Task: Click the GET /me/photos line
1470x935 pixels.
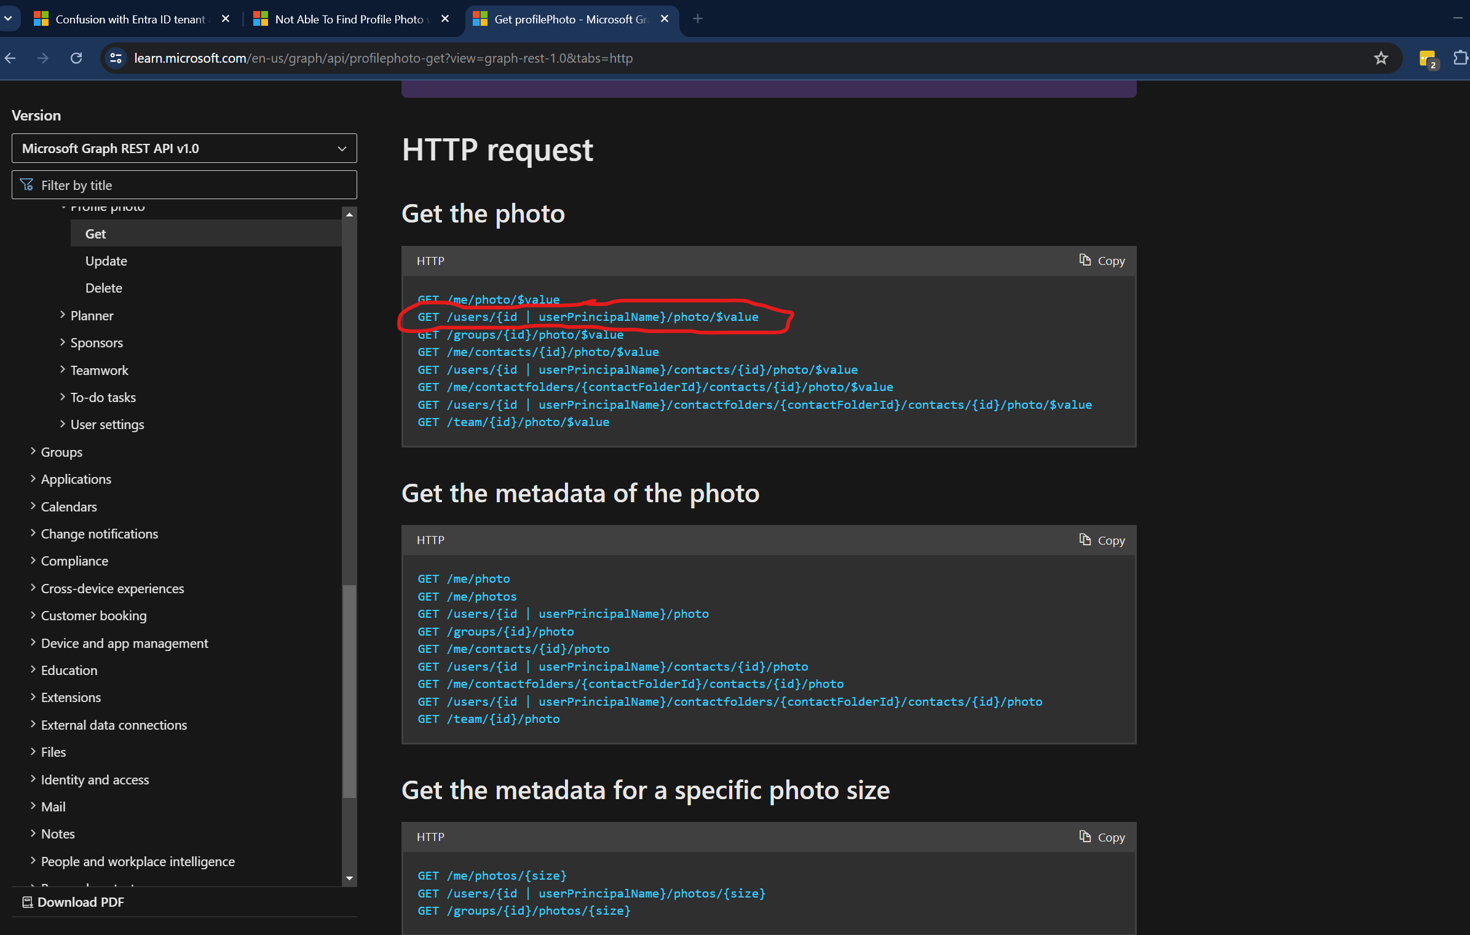Action: click(467, 597)
